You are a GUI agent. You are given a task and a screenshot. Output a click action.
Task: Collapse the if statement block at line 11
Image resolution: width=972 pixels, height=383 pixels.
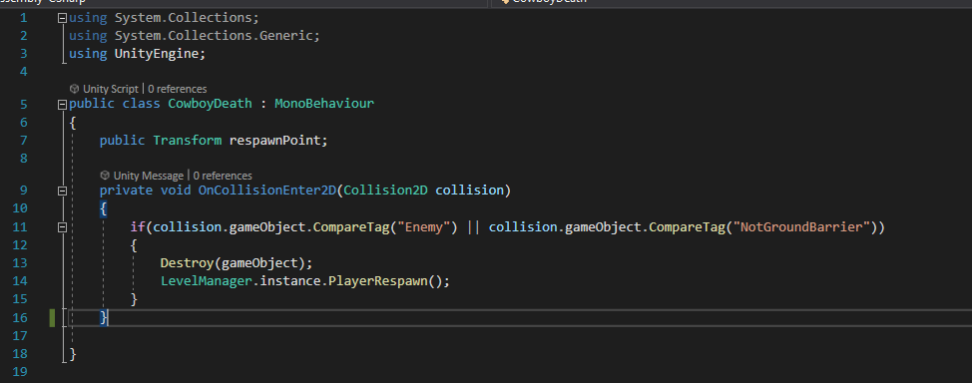tap(62, 228)
